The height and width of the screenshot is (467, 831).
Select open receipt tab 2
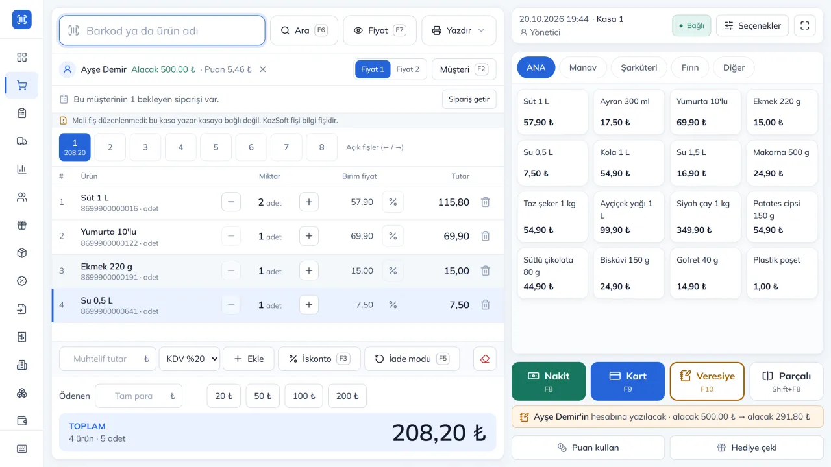click(110, 147)
